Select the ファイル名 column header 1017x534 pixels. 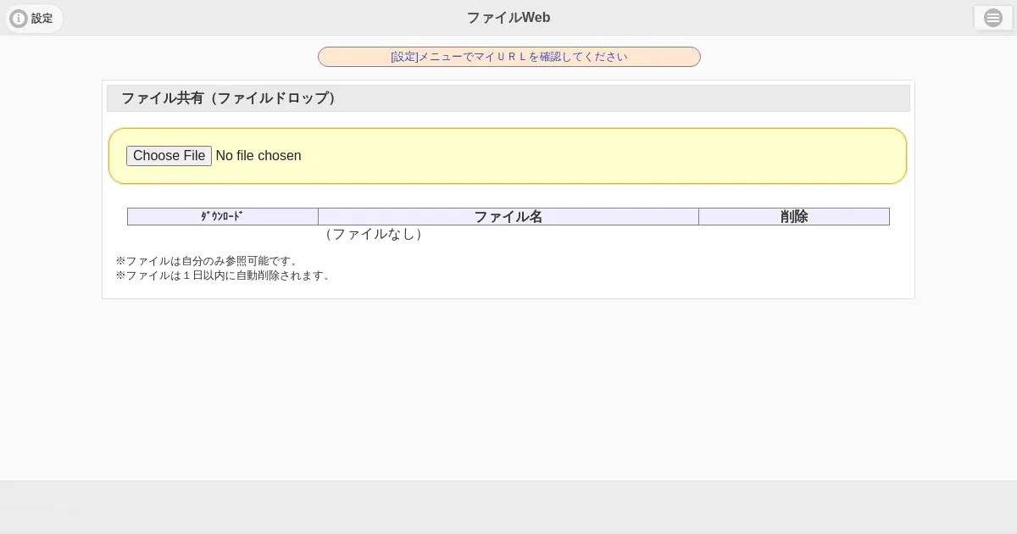[x=508, y=217]
